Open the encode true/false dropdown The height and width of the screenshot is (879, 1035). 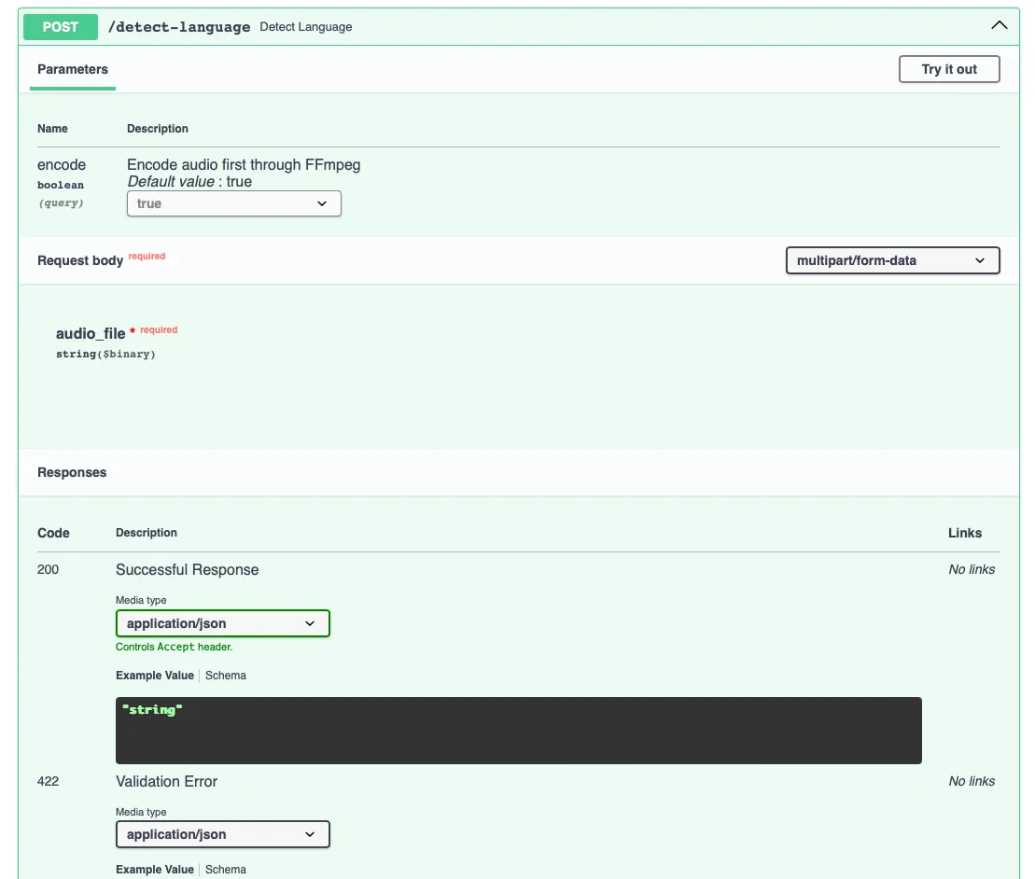point(233,203)
